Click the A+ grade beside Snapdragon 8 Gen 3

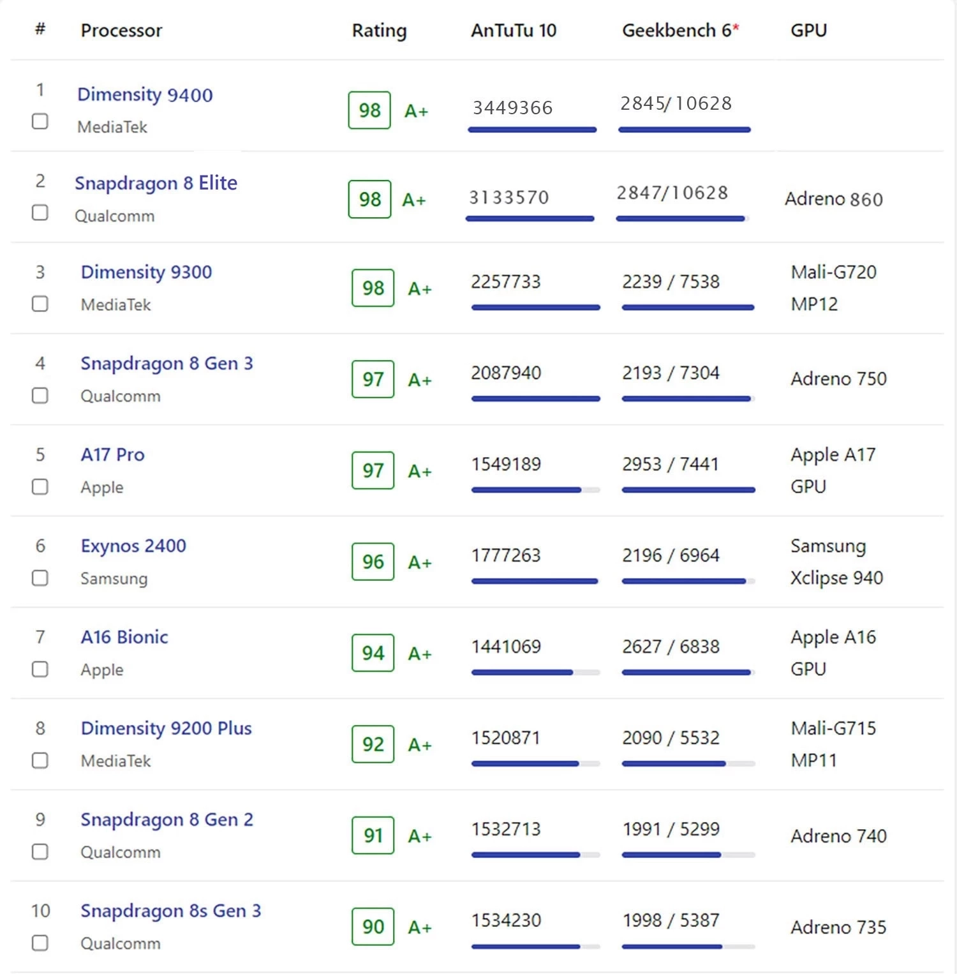[420, 380]
